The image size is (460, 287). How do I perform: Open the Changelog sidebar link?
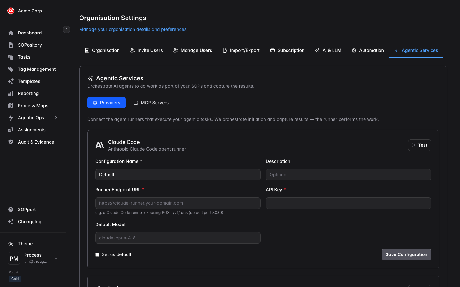click(33, 222)
